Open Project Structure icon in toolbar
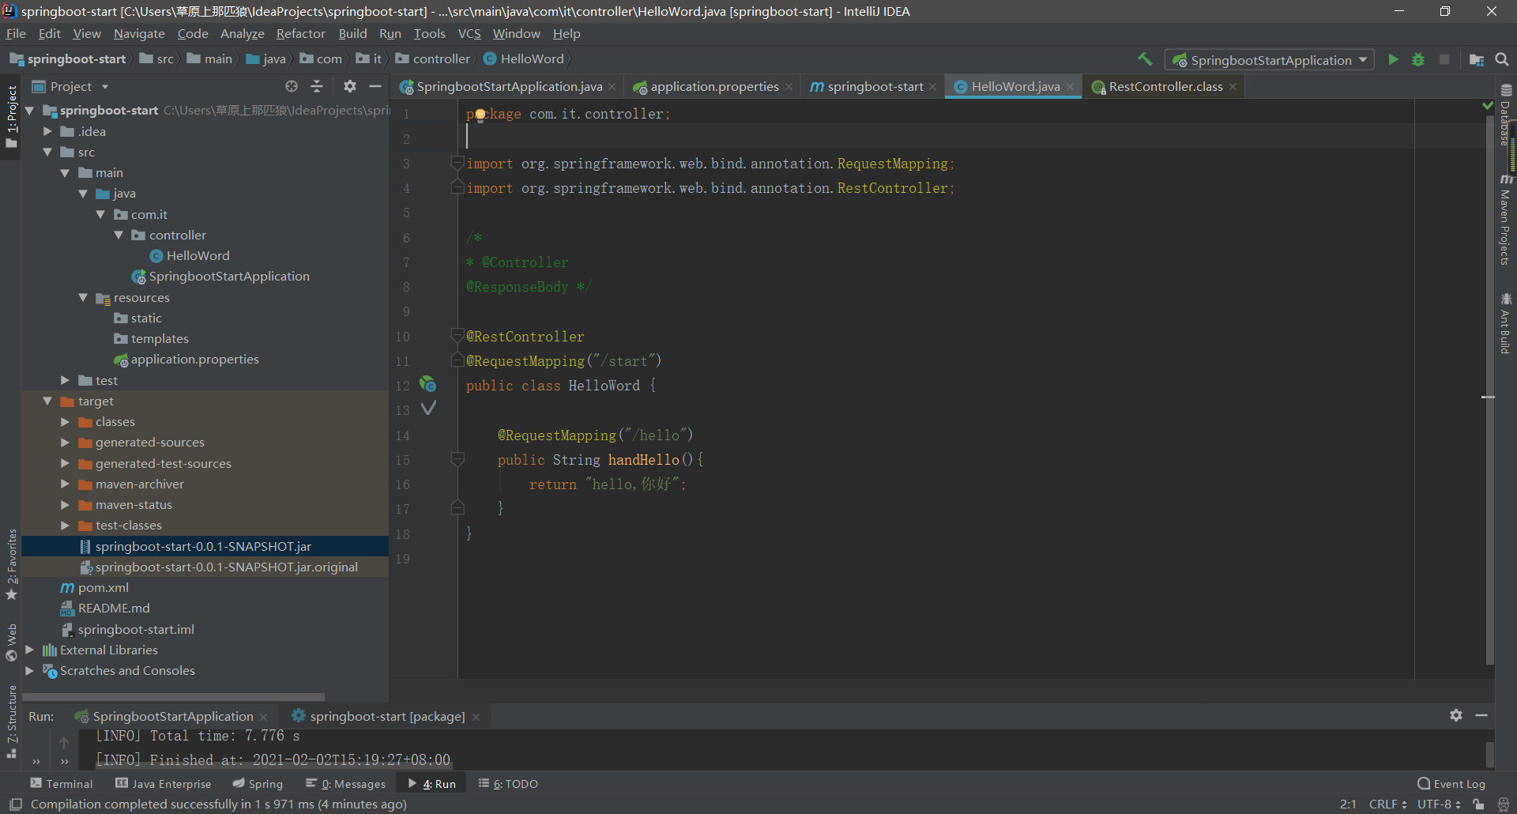 (x=1476, y=59)
